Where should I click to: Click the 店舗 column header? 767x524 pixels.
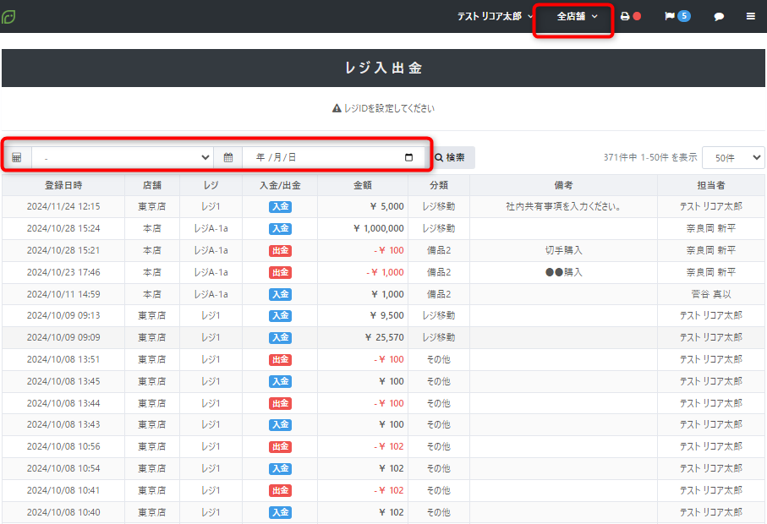click(152, 185)
